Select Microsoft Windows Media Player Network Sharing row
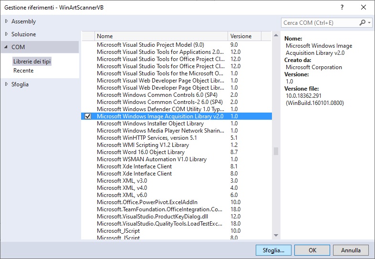This screenshot has height=259, width=375. [177, 131]
